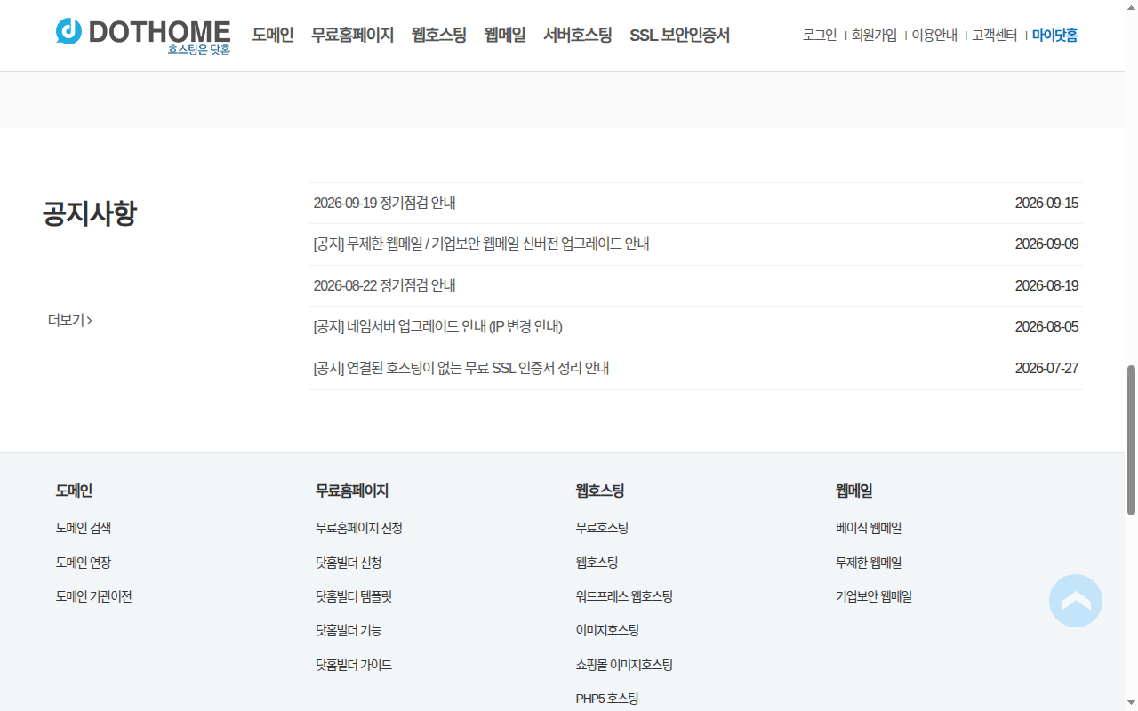Click the footer link 무료홈페이지 신청
The height and width of the screenshot is (711, 1138).
click(x=359, y=528)
